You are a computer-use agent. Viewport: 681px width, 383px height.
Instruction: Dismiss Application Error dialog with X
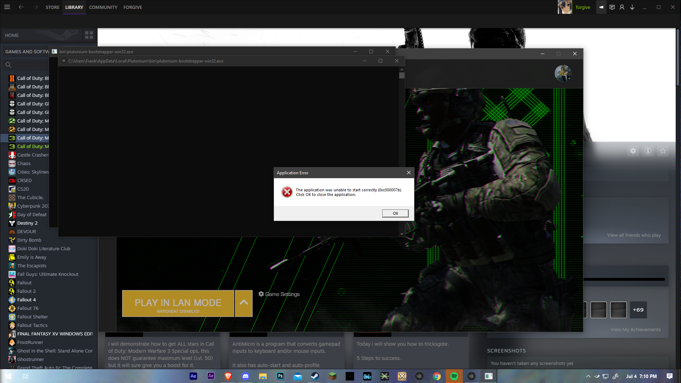coord(409,173)
